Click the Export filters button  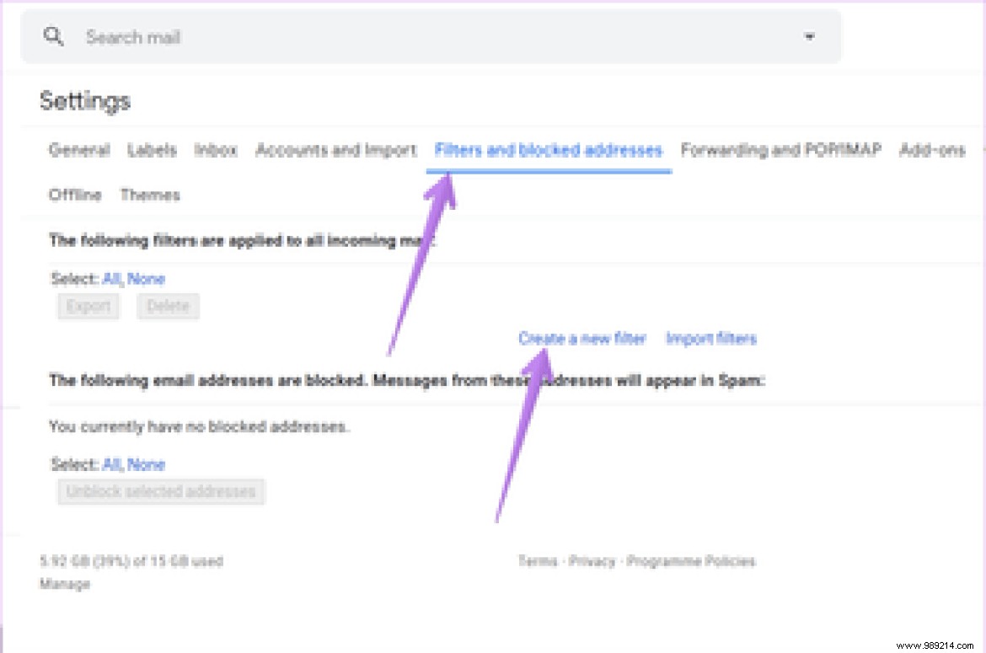(88, 306)
